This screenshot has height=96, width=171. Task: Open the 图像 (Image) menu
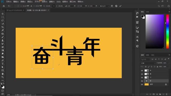point(23,2)
